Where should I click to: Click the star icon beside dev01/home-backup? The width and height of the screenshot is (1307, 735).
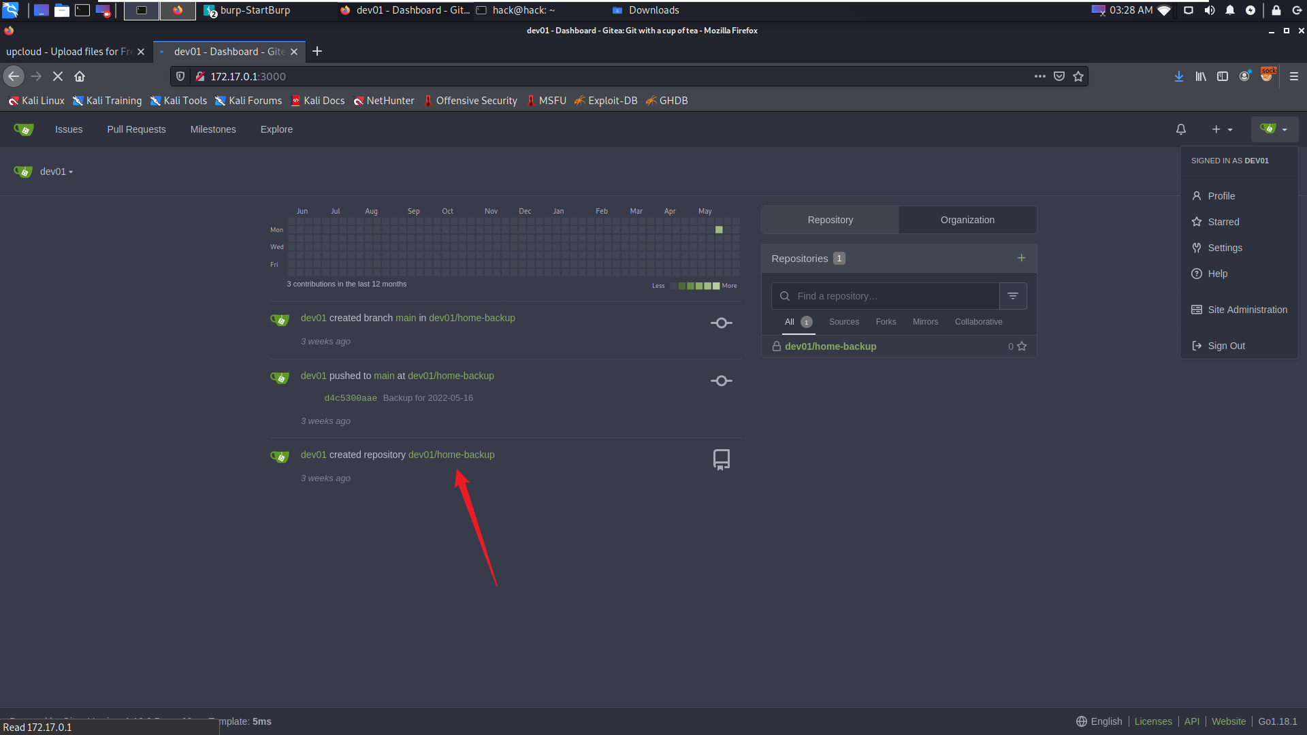tap(1022, 346)
